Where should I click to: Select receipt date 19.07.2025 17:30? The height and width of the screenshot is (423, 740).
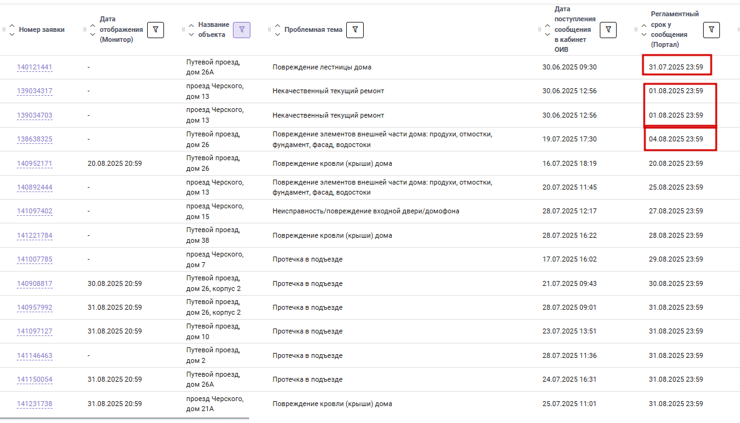570,139
